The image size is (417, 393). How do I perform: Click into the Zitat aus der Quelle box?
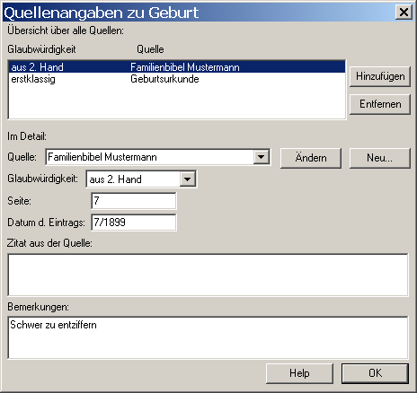point(208,275)
